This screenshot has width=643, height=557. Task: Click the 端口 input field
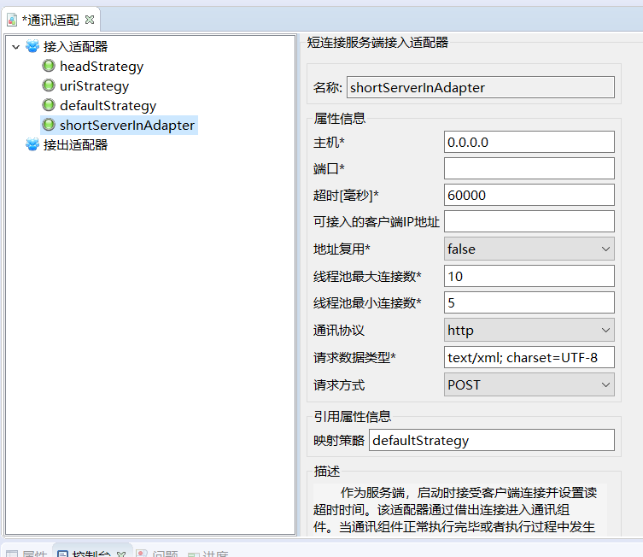pyautogui.click(x=529, y=168)
